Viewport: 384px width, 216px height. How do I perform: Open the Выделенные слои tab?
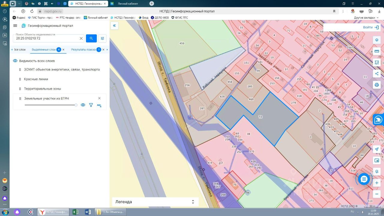43,49
